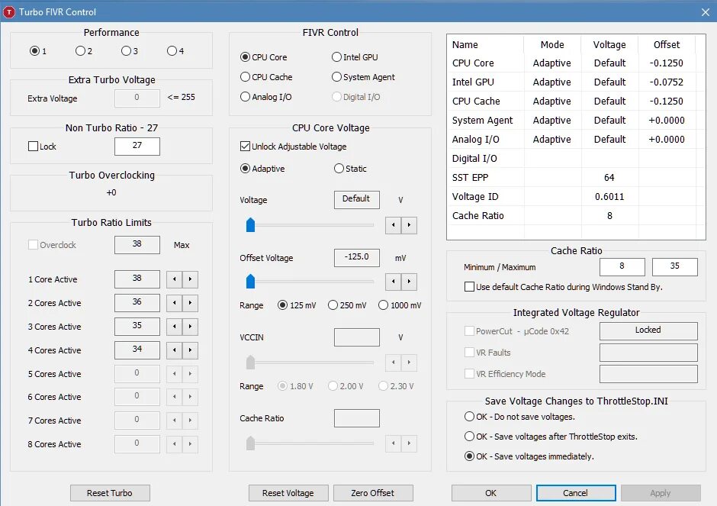Click right arrow for Voltage slider
The height and width of the screenshot is (506, 717).
click(410, 225)
